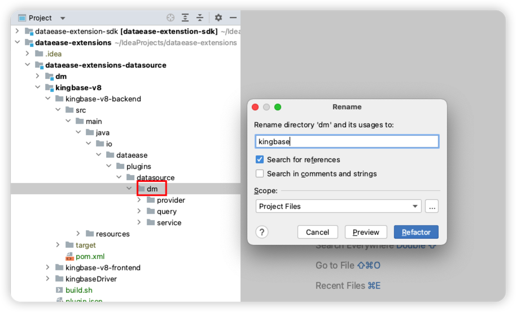
Task: Collapse the dataease-extensions root node
Action: pos(17,42)
